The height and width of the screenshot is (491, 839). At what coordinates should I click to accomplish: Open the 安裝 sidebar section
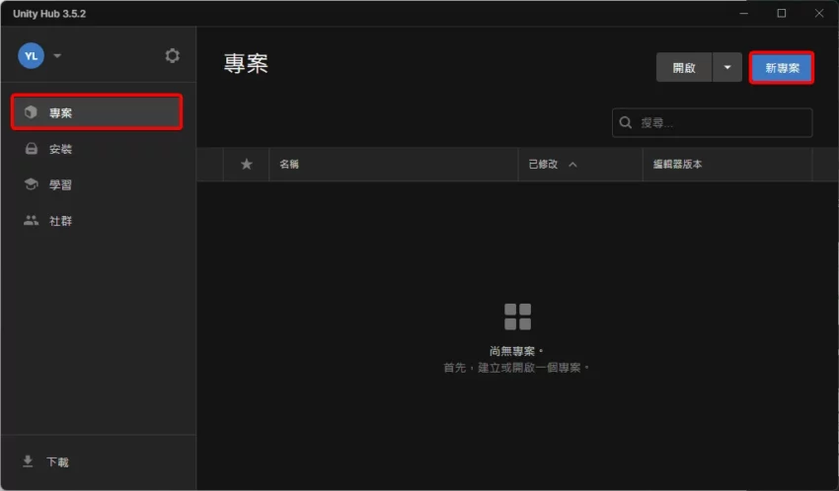pyautogui.click(x=61, y=149)
